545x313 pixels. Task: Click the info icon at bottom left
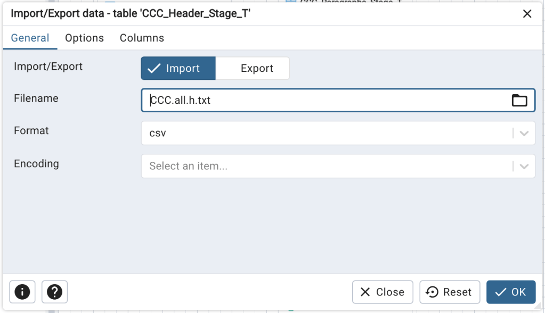(22, 292)
